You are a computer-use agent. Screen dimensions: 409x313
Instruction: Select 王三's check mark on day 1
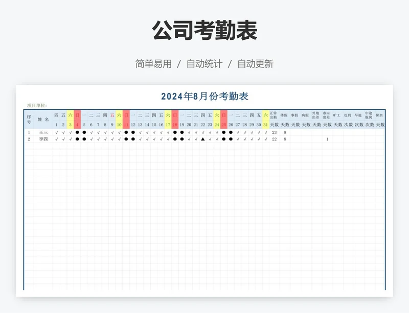click(x=56, y=132)
